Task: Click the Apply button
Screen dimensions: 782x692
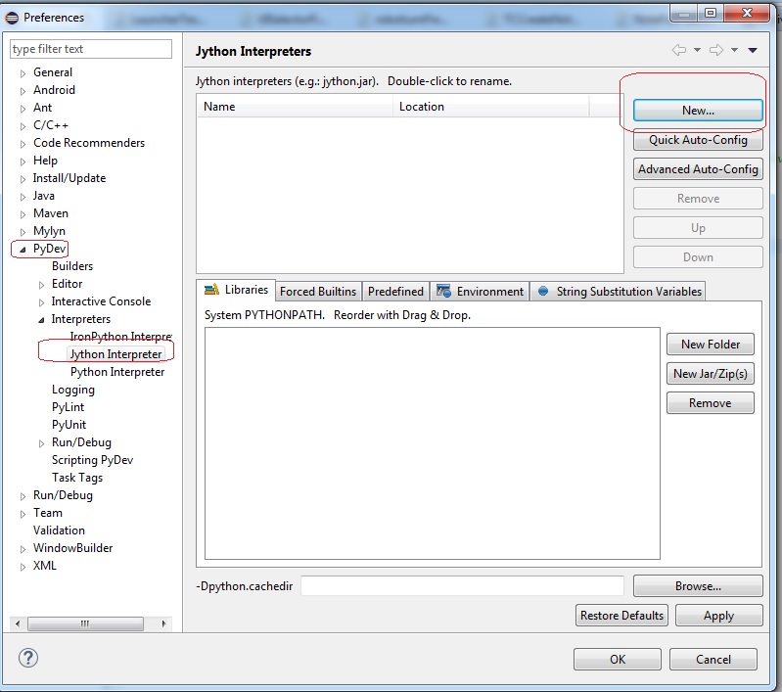Action: click(718, 616)
